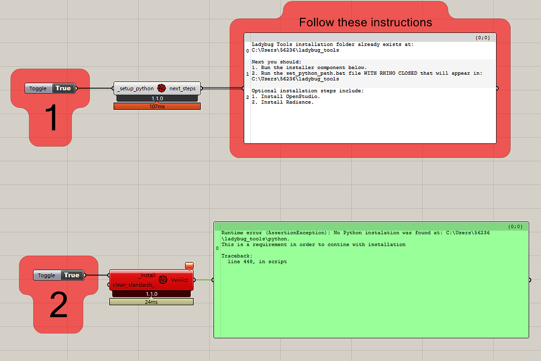Click the output grip of step 1 toggle
The width and height of the screenshot is (541, 361).
[76, 88]
